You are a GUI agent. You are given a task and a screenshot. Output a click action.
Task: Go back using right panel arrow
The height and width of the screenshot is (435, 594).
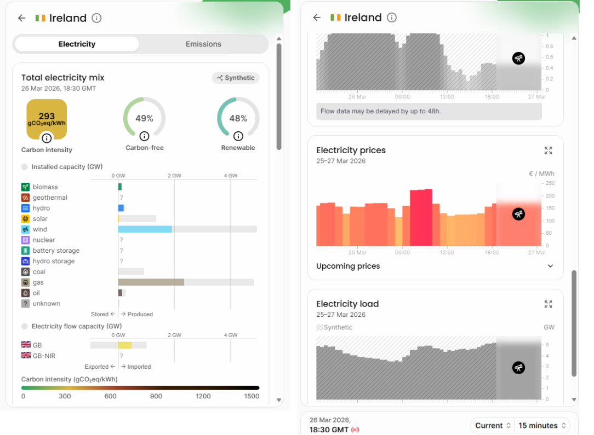317,18
